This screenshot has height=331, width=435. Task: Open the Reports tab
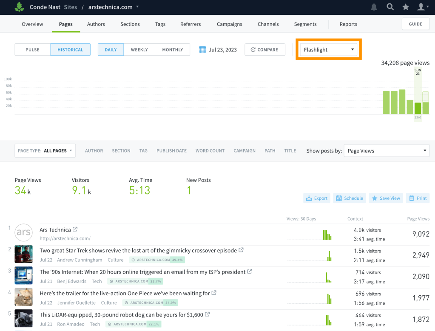(348, 24)
